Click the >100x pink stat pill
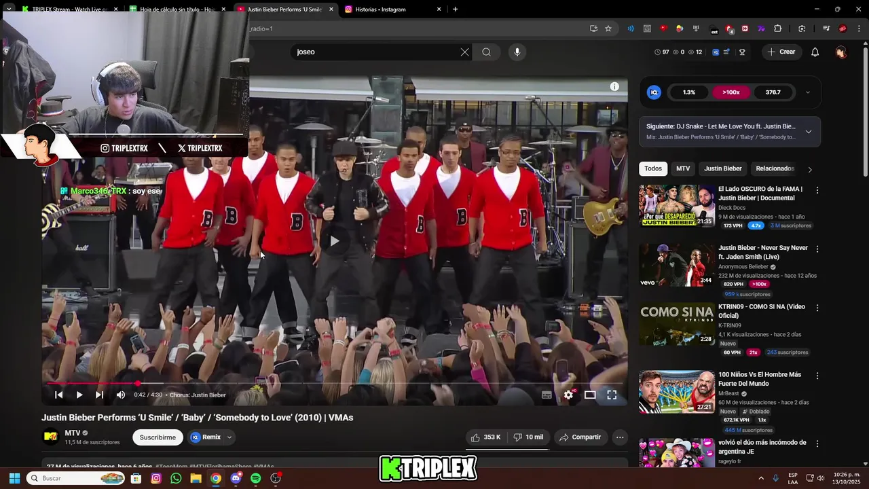The height and width of the screenshot is (489, 869). pyautogui.click(x=731, y=92)
